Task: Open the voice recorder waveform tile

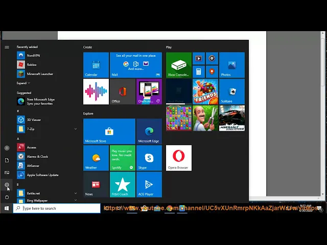Action: click(96, 92)
